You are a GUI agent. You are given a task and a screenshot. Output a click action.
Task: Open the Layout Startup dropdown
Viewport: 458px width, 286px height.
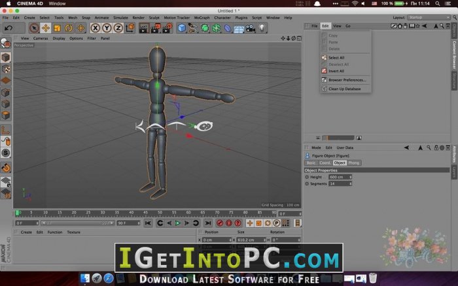tap(429, 18)
